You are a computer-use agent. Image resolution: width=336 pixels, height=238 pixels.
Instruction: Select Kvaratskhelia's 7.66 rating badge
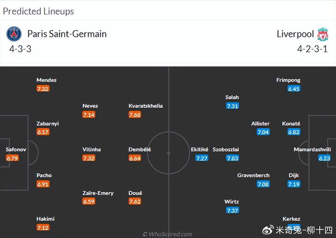[x=135, y=115]
